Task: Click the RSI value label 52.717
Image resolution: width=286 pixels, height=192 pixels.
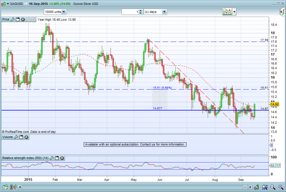Action: 275,165
